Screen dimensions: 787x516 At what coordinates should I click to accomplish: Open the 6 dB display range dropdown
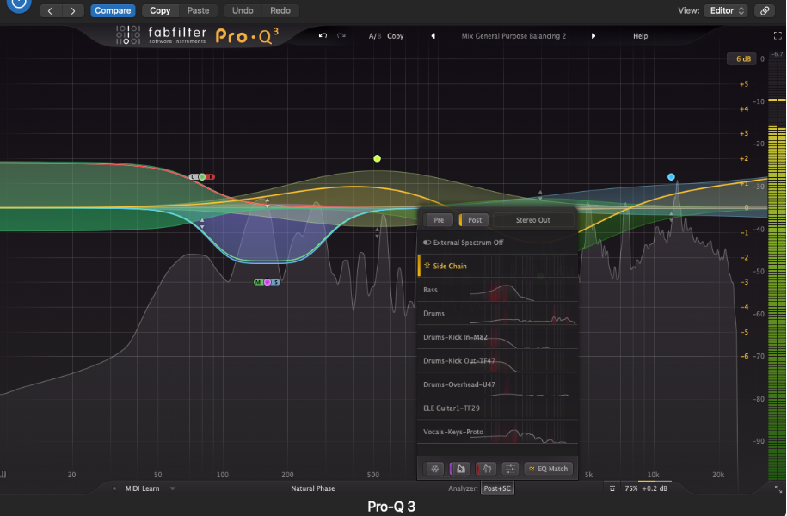click(742, 58)
